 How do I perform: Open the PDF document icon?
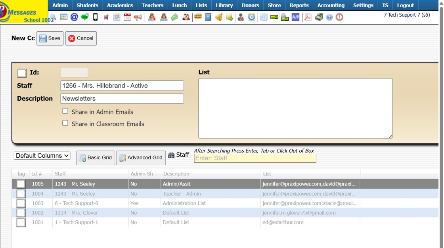coord(308,17)
